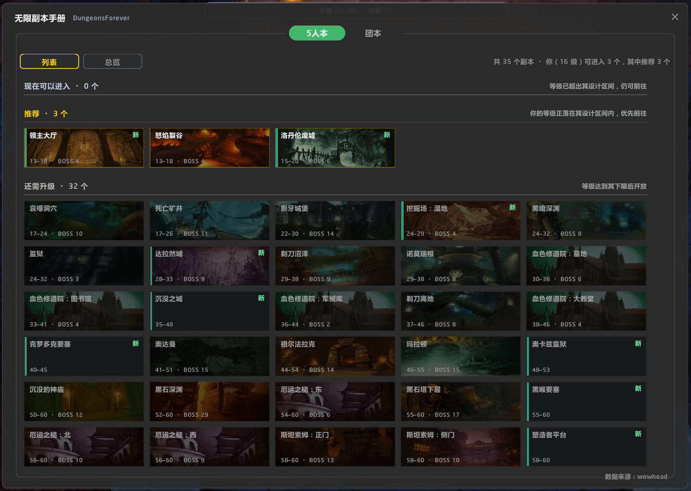Pick the 斯坦索姆：正门 dungeon card
Image resolution: width=691 pixels, height=491 pixels.
tap(335, 447)
